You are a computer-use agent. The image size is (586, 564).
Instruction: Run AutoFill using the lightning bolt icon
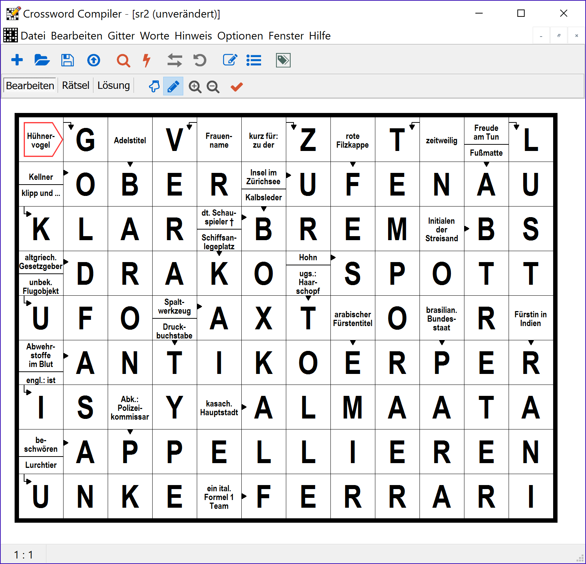pos(147,60)
